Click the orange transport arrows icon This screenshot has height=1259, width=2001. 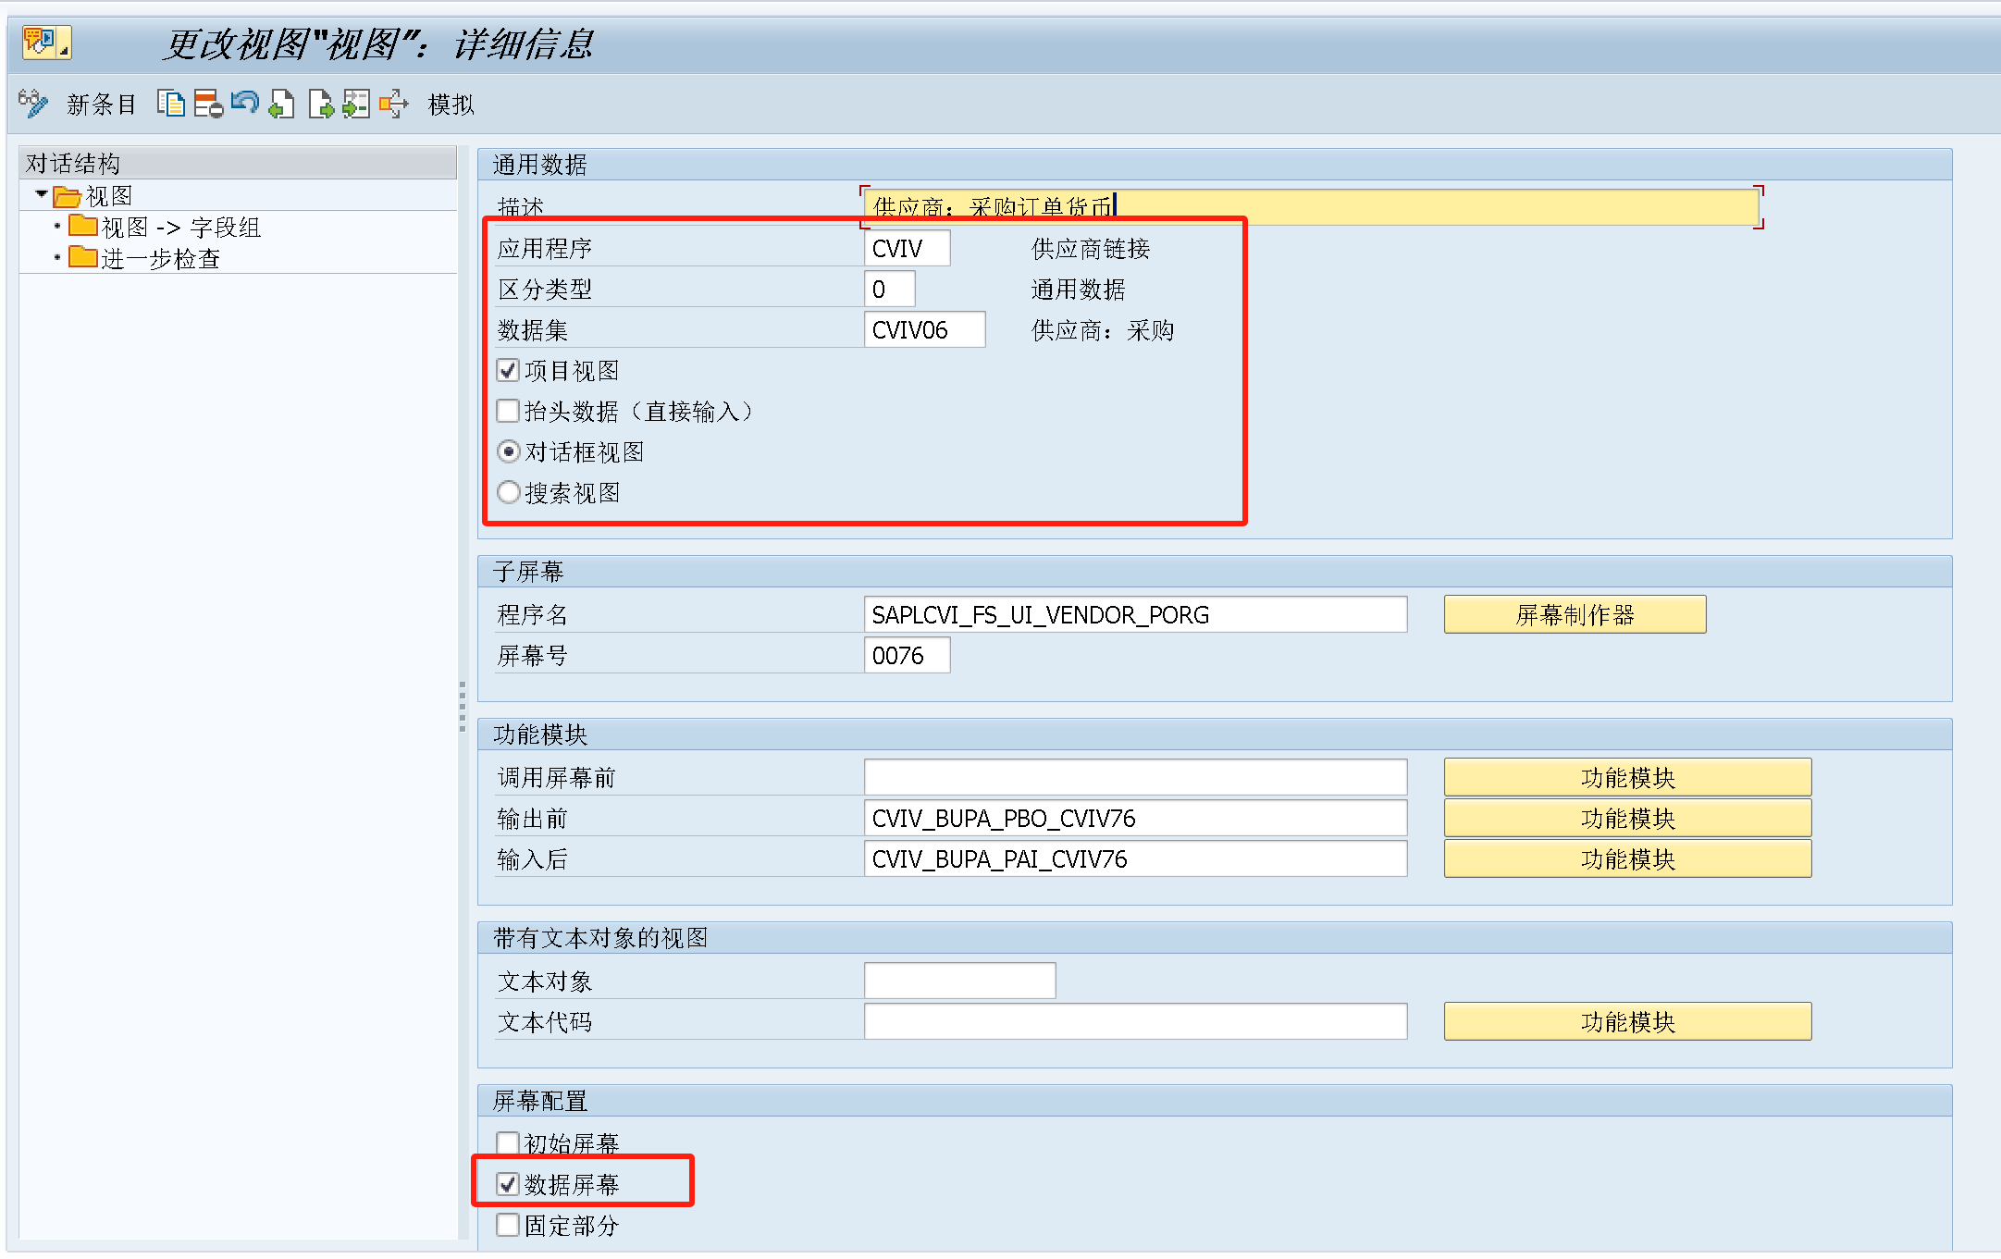pos(393,104)
